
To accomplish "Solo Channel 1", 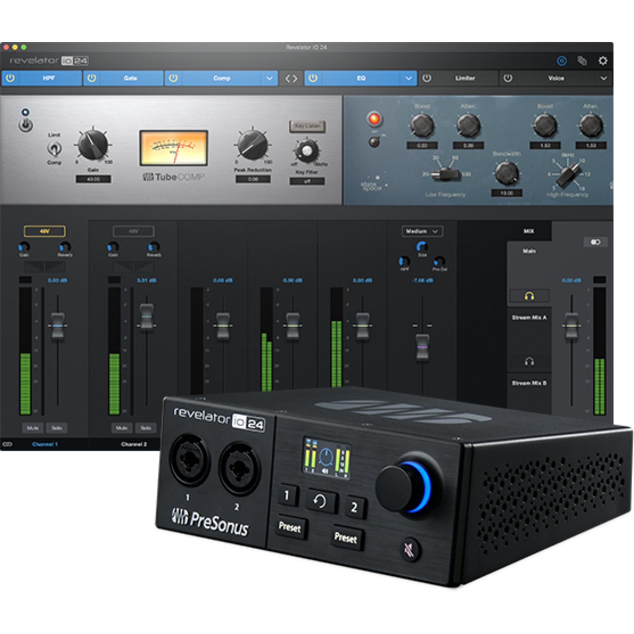I will tap(57, 428).
